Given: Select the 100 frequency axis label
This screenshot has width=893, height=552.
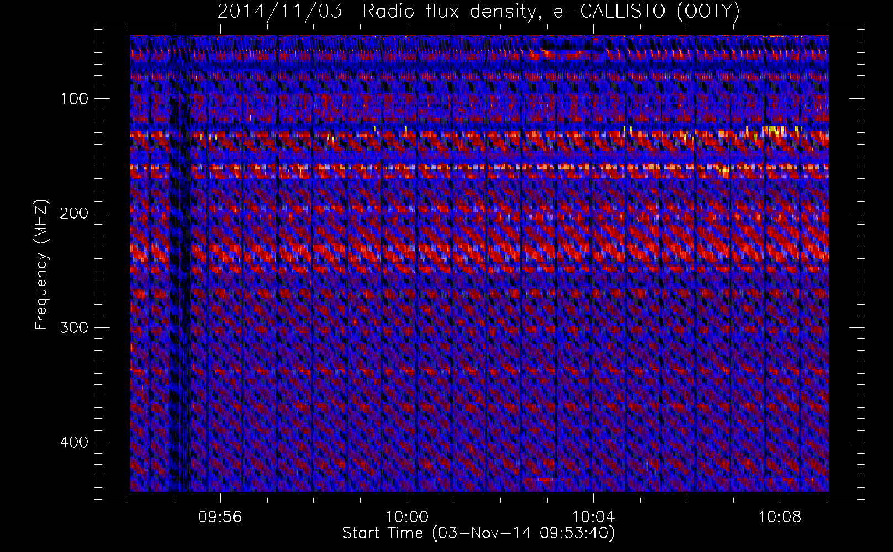Looking at the screenshot, I should pos(75,99).
